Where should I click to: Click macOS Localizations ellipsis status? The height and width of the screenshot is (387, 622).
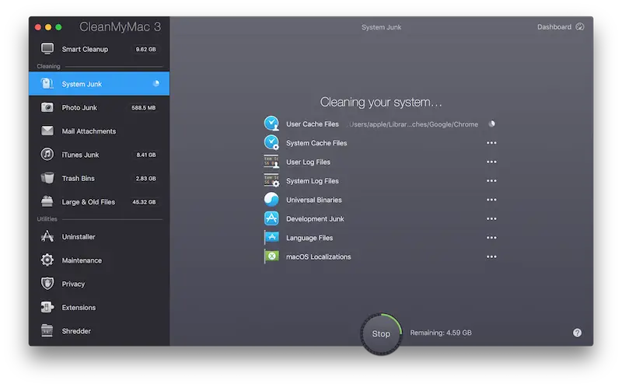tap(491, 256)
